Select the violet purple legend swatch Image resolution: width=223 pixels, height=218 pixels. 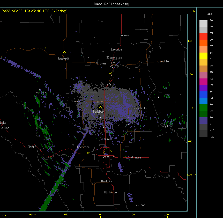pyautogui.click(x=203, y=88)
